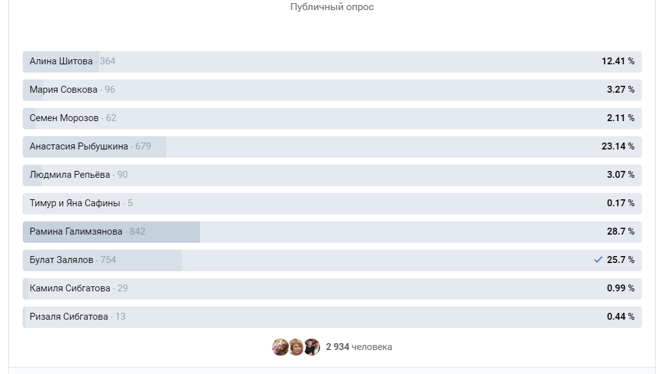Click the third voter avatar thumbnail
Viewport: 666px width, 374px height.
312,347
